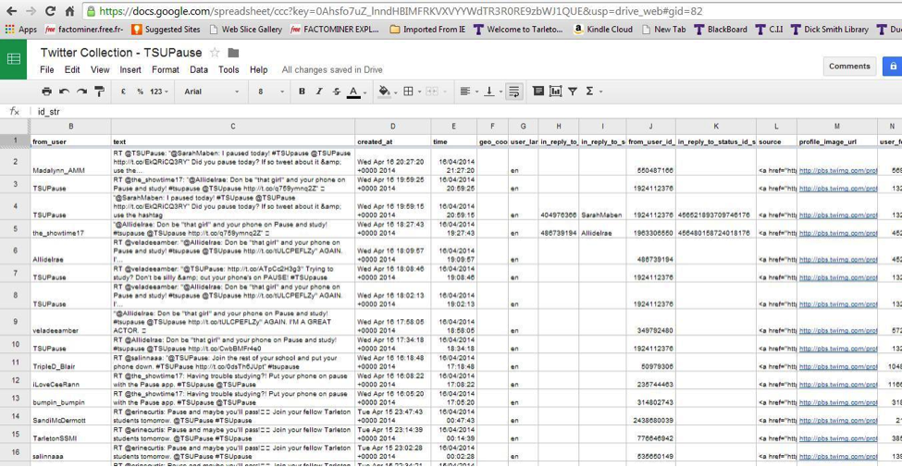This screenshot has width=902, height=467.
Task: Toggle italic formatting
Action: click(x=319, y=92)
